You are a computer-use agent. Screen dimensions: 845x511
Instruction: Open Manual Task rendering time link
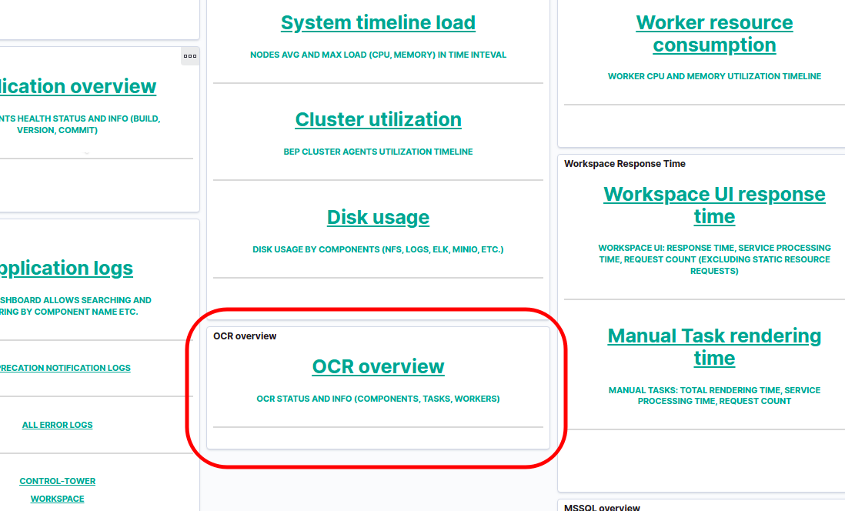pyautogui.click(x=714, y=347)
